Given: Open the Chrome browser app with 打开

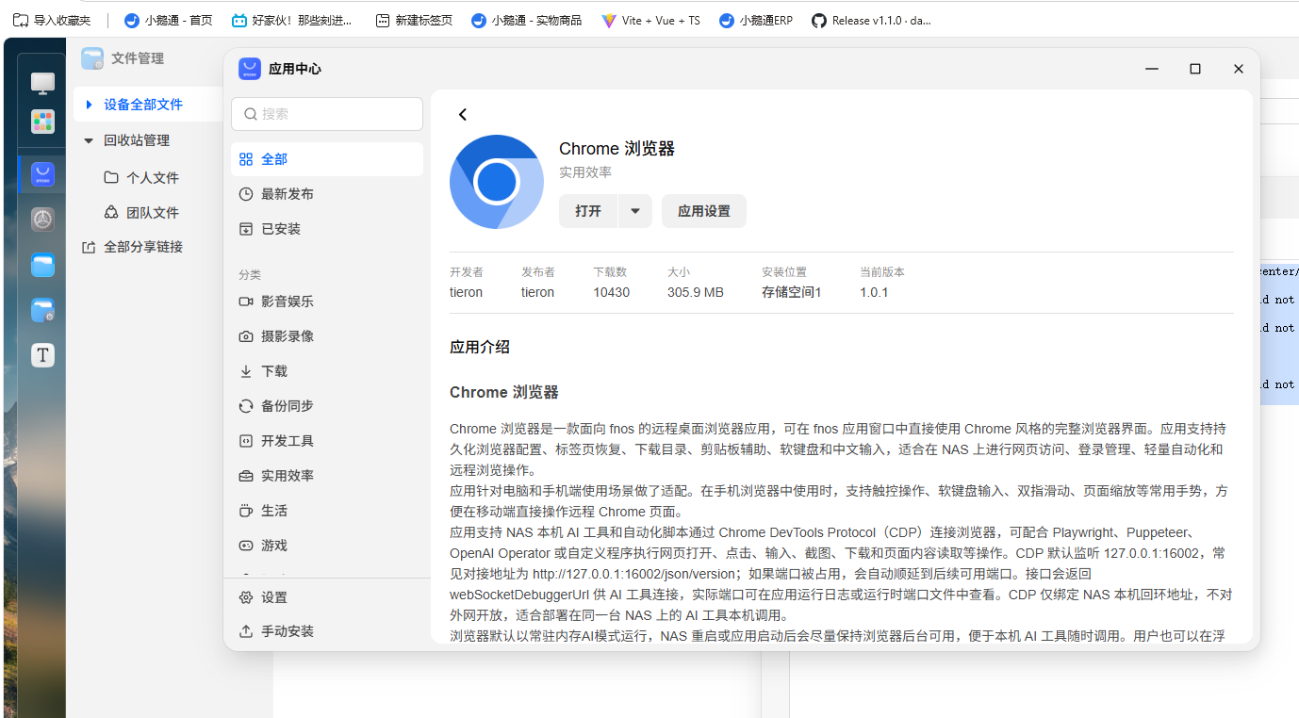Looking at the screenshot, I should click(x=588, y=211).
